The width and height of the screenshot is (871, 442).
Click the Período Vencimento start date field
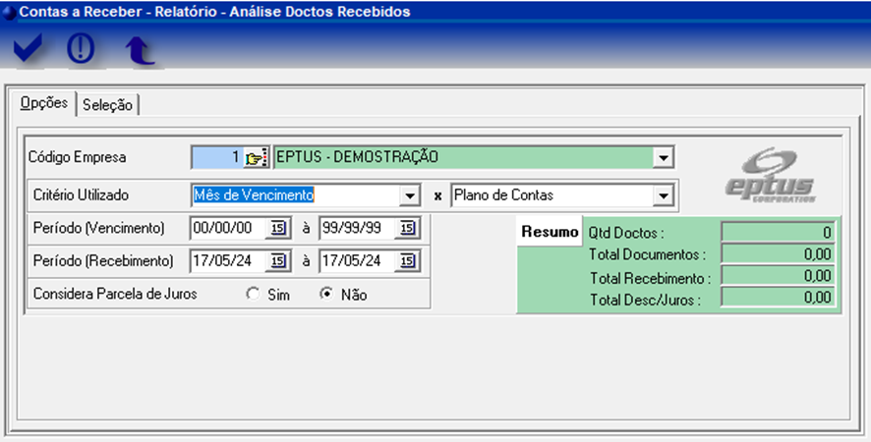[228, 229]
